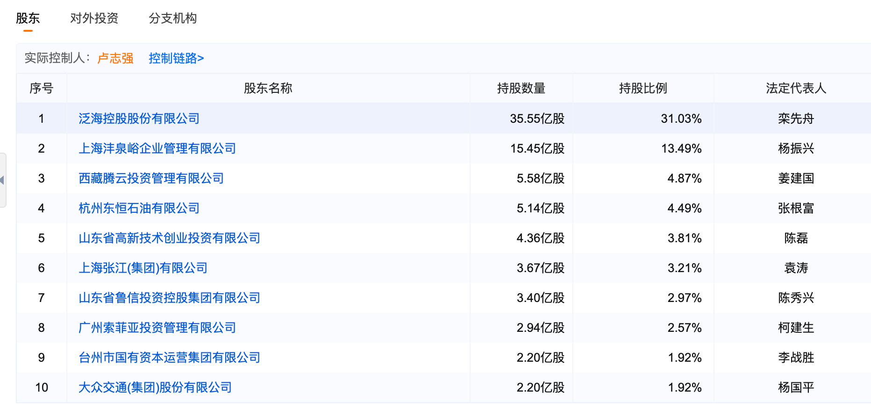Click the 序号 column header
This screenshot has height=407, width=871.
42,88
